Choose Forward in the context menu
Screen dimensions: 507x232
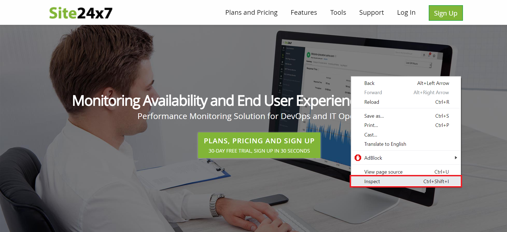pos(406,93)
